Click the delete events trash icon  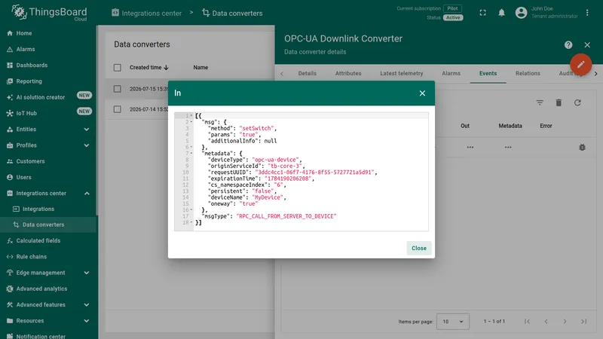click(x=559, y=102)
